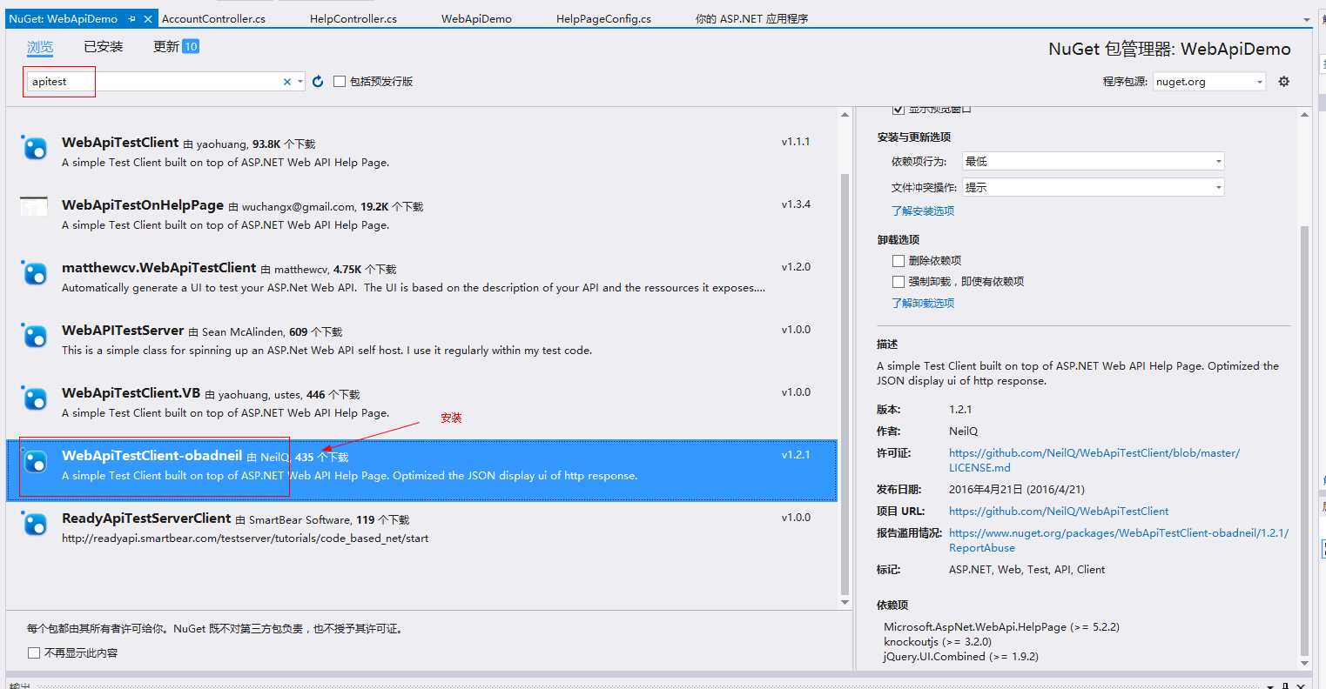Viewport: 1326px width, 689px height.
Task: Click the readyapi.smartbear.com description text
Action: (x=246, y=538)
